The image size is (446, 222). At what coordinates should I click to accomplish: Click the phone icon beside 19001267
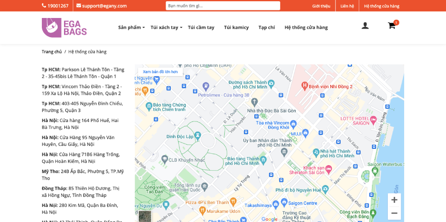[44, 5]
